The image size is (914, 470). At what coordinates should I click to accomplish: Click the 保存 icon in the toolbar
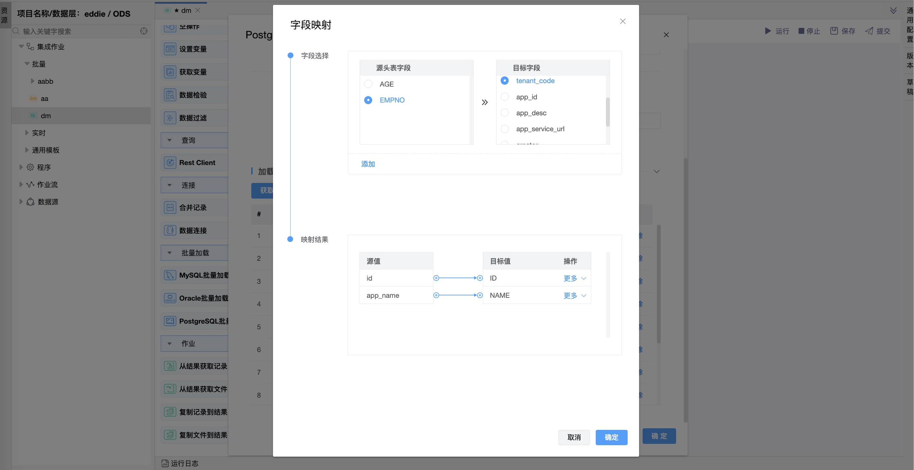point(834,31)
